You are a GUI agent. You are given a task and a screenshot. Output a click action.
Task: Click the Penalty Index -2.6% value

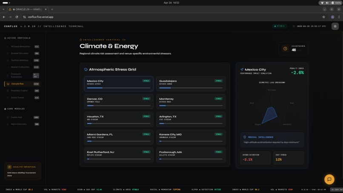tap(297, 73)
